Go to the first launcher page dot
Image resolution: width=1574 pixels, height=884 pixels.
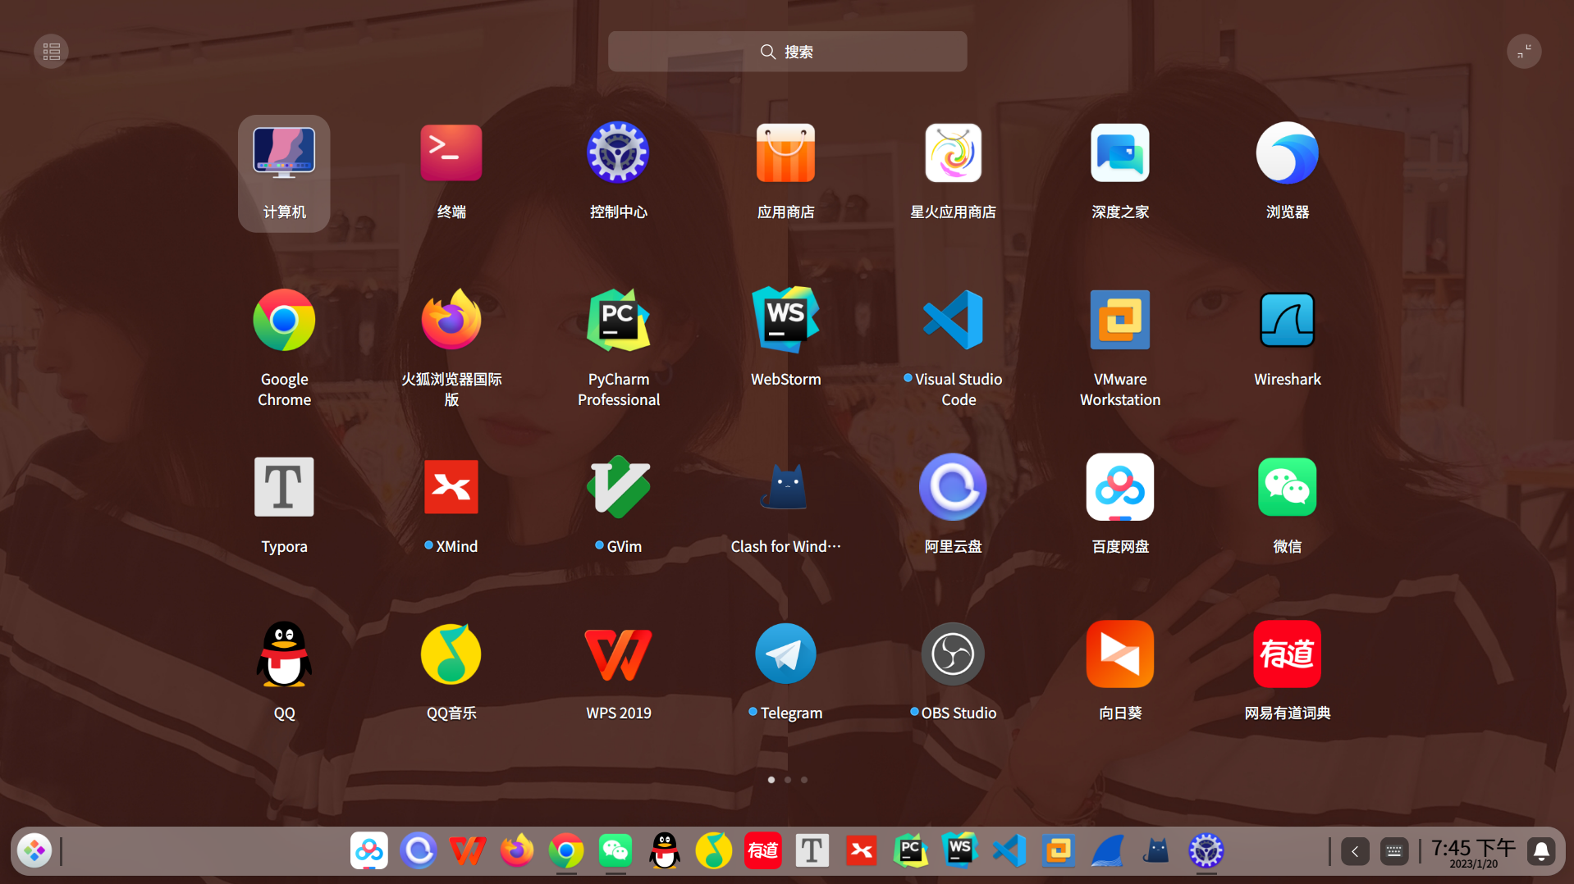[771, 780]
